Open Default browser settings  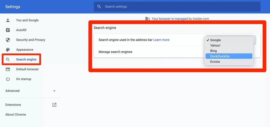point(27,69)
